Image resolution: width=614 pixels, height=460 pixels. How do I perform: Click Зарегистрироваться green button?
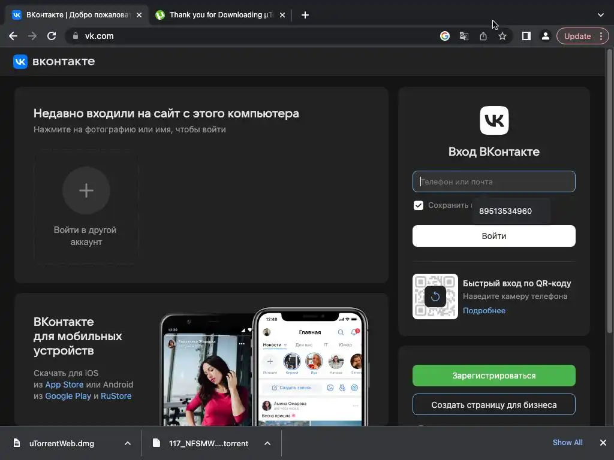tap(494, 376)
